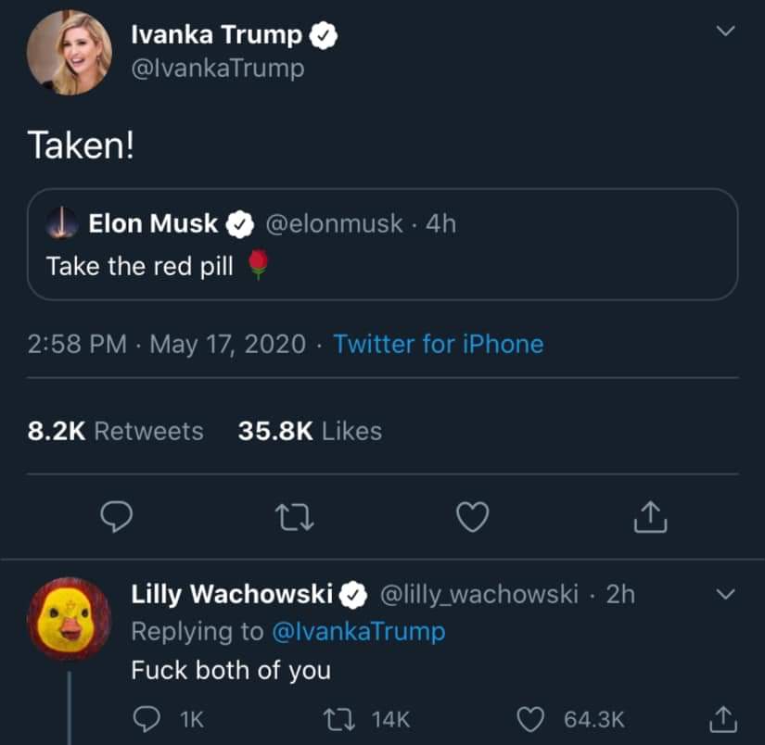View the 35.8K Likes list
The width and height of the screenshot is (765, 745).
[310, 431]
